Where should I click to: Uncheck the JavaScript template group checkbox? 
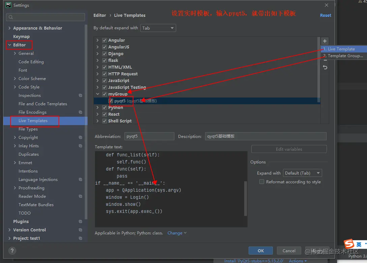click(105, 81)
